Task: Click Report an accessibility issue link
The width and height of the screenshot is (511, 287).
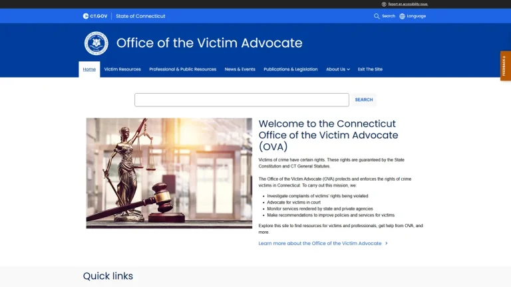Action: (x=408, y=4)
